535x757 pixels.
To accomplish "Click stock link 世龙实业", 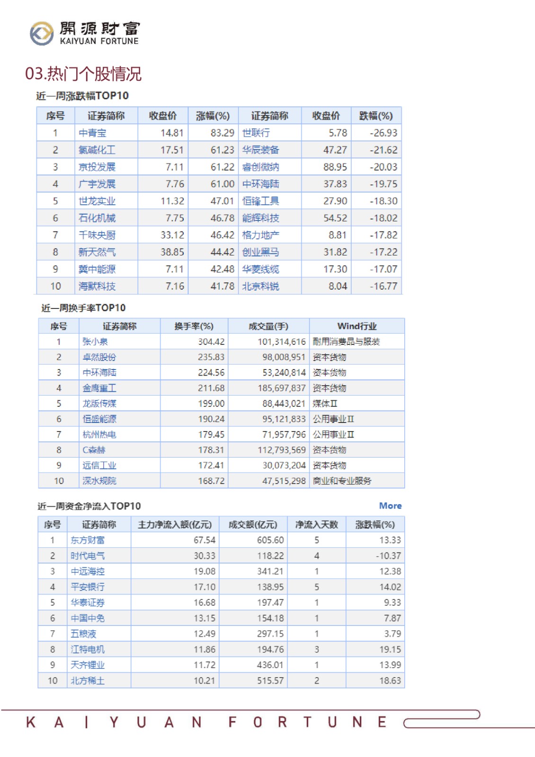I will (x=97, y=201).
